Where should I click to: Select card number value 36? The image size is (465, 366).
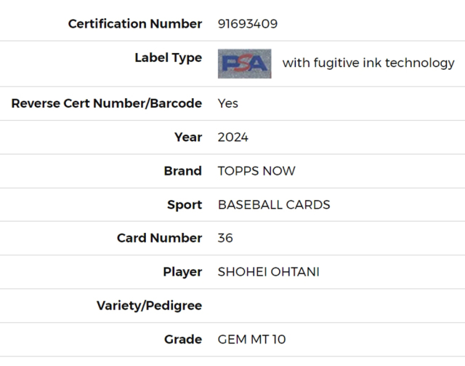(x=225, y=238)
